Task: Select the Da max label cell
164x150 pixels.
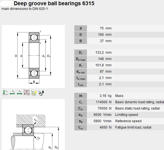Action: 81,59
